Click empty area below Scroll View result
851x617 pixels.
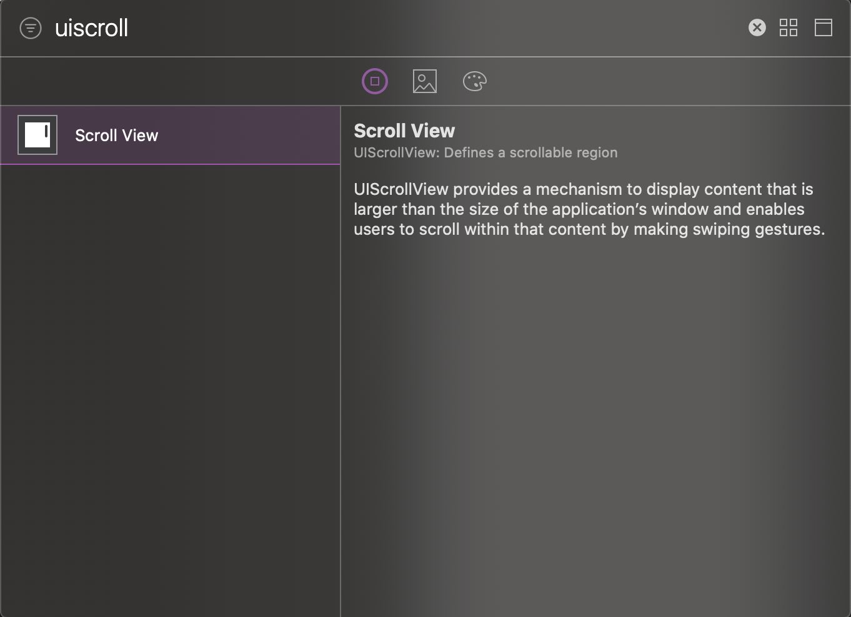(x=170, y=387)
